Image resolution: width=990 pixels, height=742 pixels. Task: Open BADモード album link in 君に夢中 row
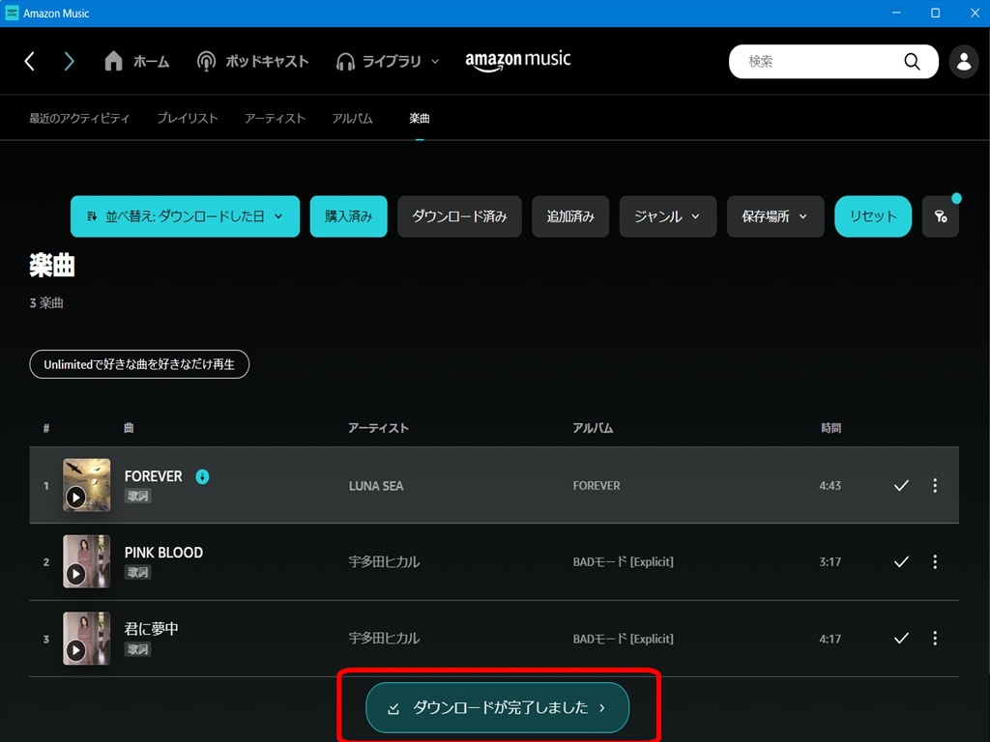tap(624, 639)
